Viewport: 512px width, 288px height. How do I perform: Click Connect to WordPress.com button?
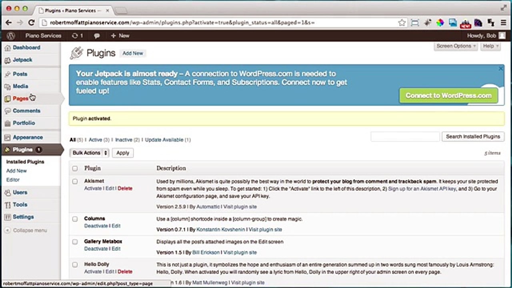pos(448,96)
